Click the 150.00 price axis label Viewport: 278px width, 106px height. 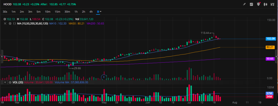271,20
